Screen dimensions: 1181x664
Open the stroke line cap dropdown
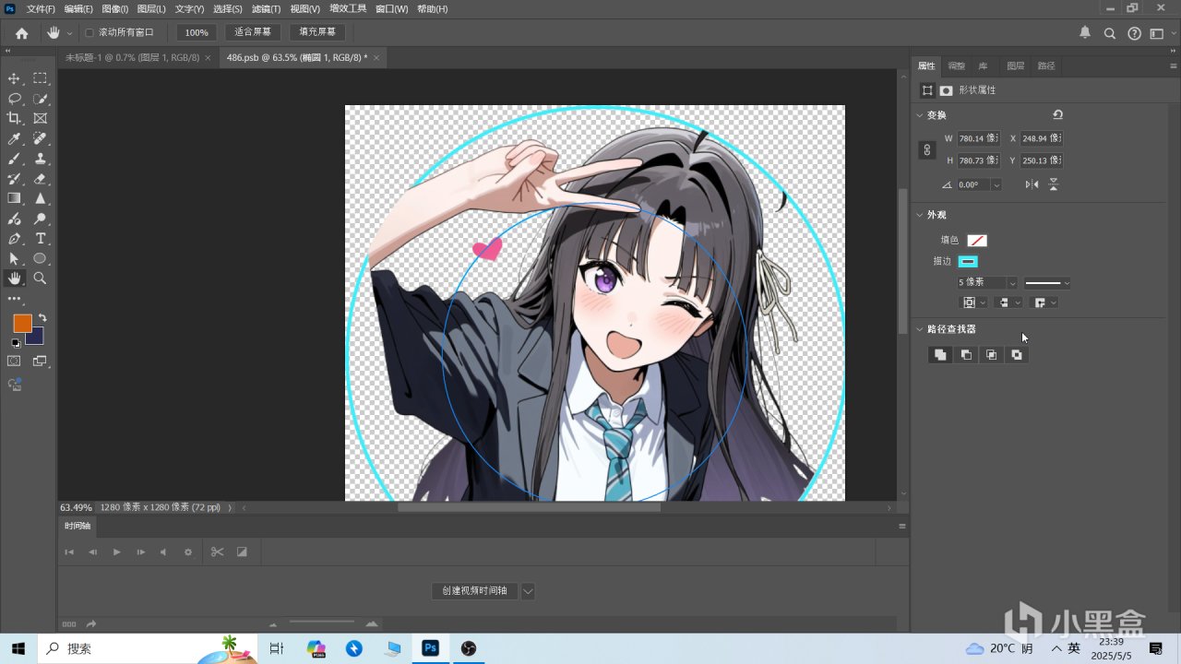tap(1009, 302)
